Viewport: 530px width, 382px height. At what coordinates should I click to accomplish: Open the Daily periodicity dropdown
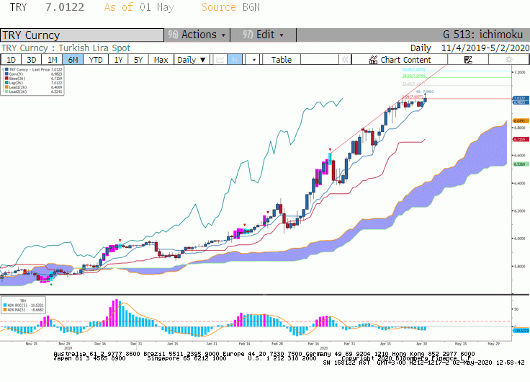point(192,60)
